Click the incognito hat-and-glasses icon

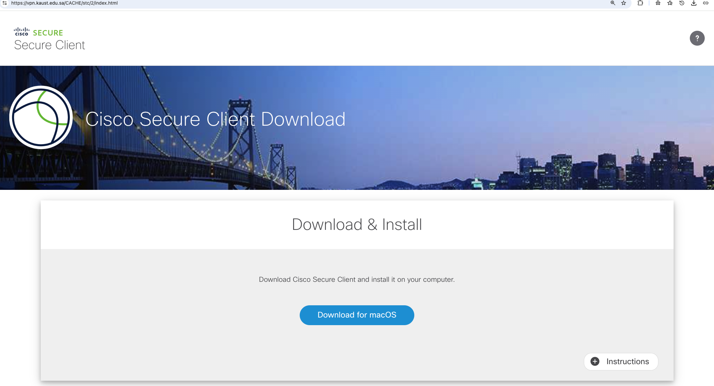point(658,3)
